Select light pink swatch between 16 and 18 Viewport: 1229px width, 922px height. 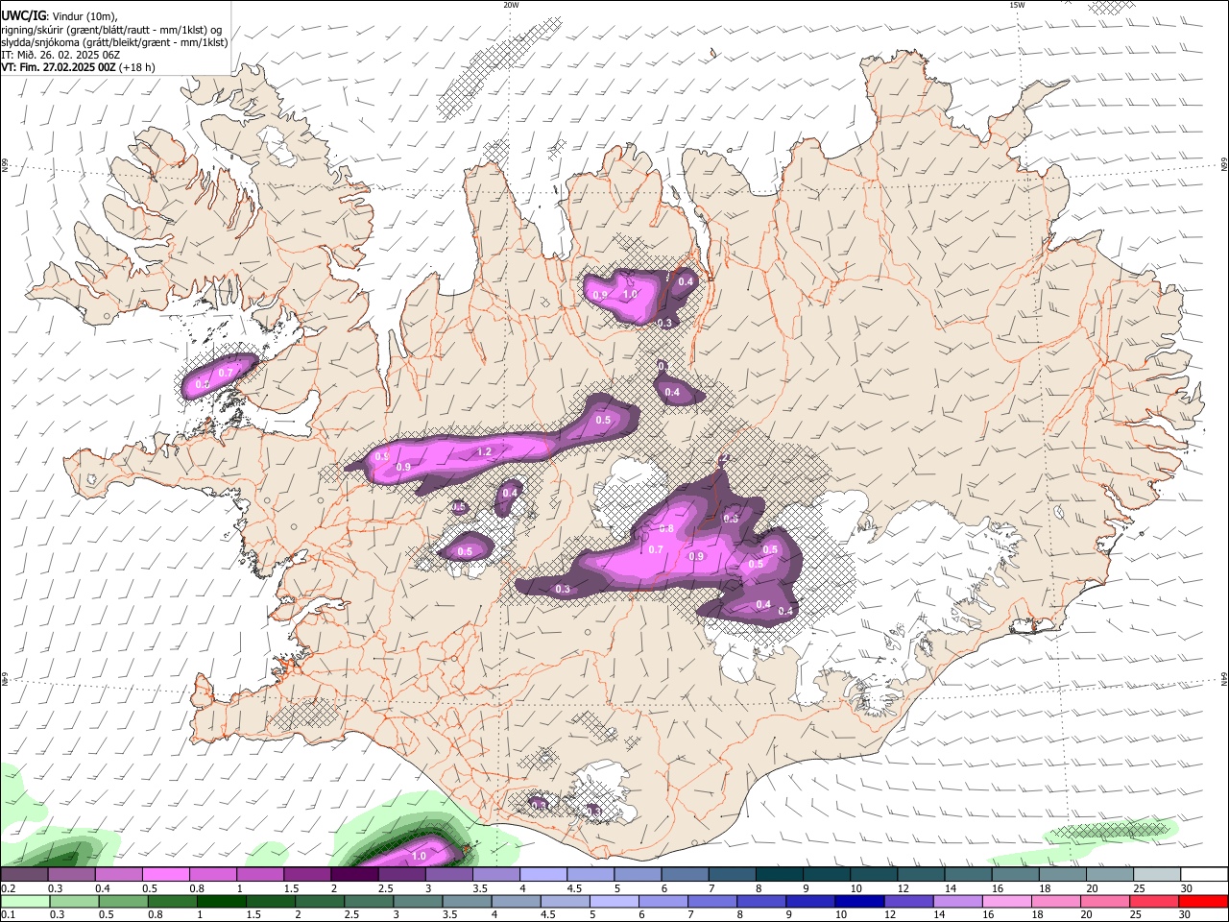click(1006, 901)
